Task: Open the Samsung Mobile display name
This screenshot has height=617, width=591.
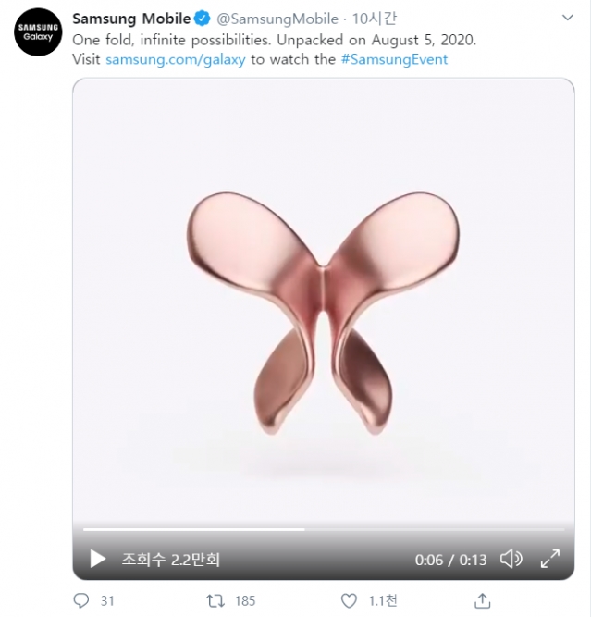Action: pyautogui.click(x=131, y=19)
